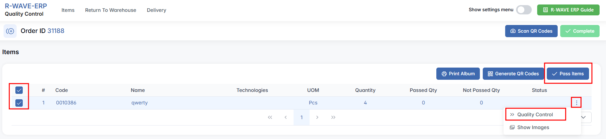Toggle the Show settings menu switch
606x139 pixels.
click(x=524, y=10)
